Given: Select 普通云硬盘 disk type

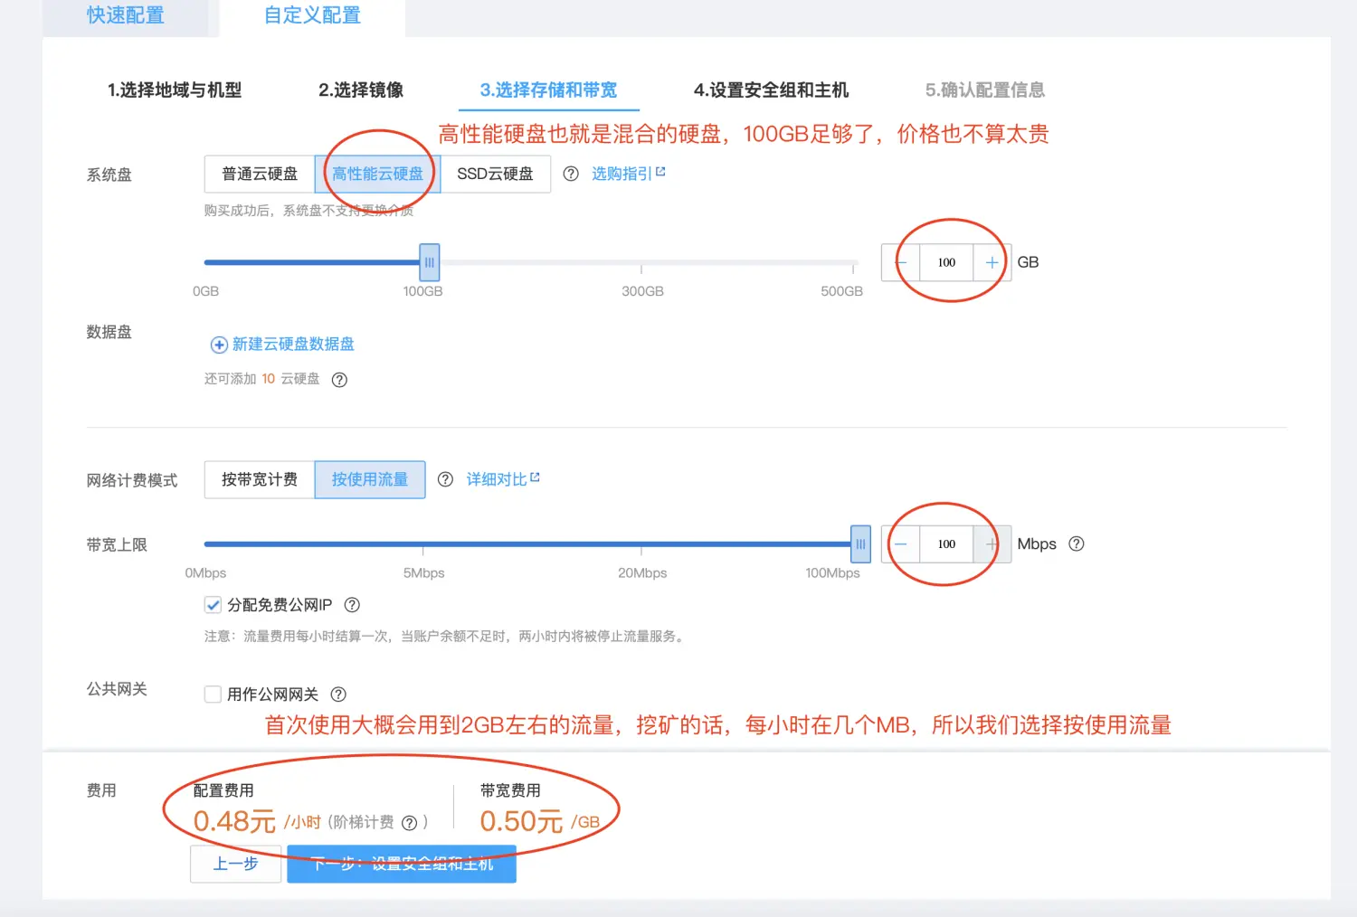Looking at the screenshot, I should pyautogui.click(x=260, y=174).
